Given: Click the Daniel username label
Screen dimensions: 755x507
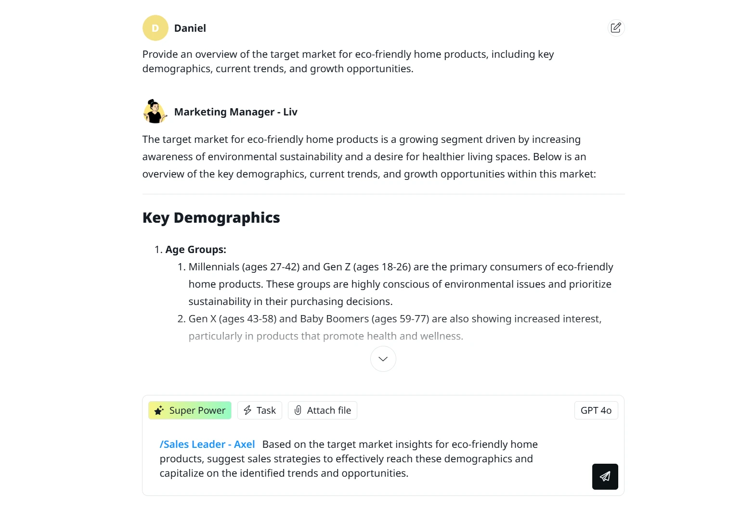Looking at the screenshot, I should [x=190, y=28].
